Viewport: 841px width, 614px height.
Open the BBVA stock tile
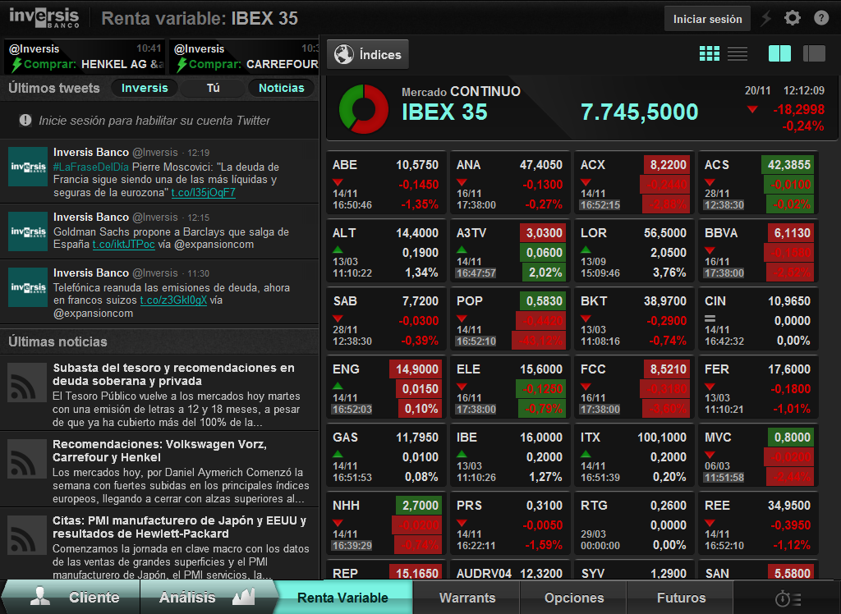click(756, 252)
